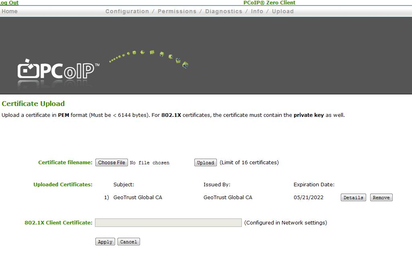
Task: View Details of the GeoTrust certificate
Action: pyautogui.click(x=353, y=197)
